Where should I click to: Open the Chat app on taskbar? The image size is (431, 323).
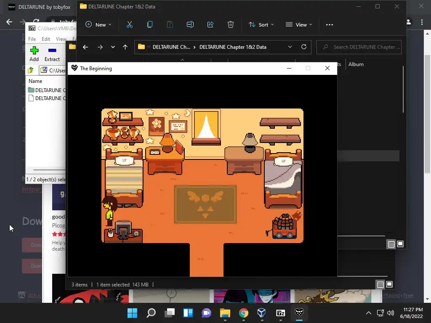pyautogui.click(x=206, y=313)
